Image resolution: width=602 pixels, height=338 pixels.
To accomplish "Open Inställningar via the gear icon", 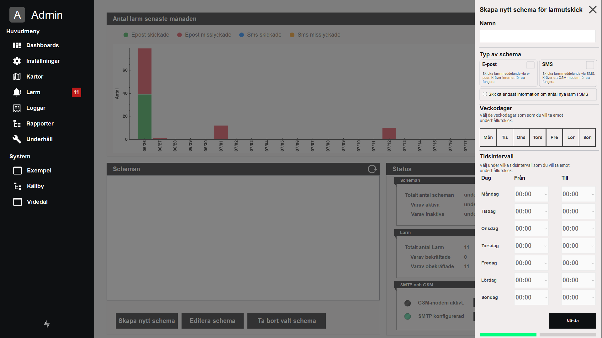I will click(17, 61).
